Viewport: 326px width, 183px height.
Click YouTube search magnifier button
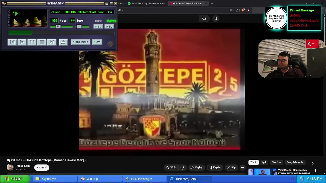point(204,18)
